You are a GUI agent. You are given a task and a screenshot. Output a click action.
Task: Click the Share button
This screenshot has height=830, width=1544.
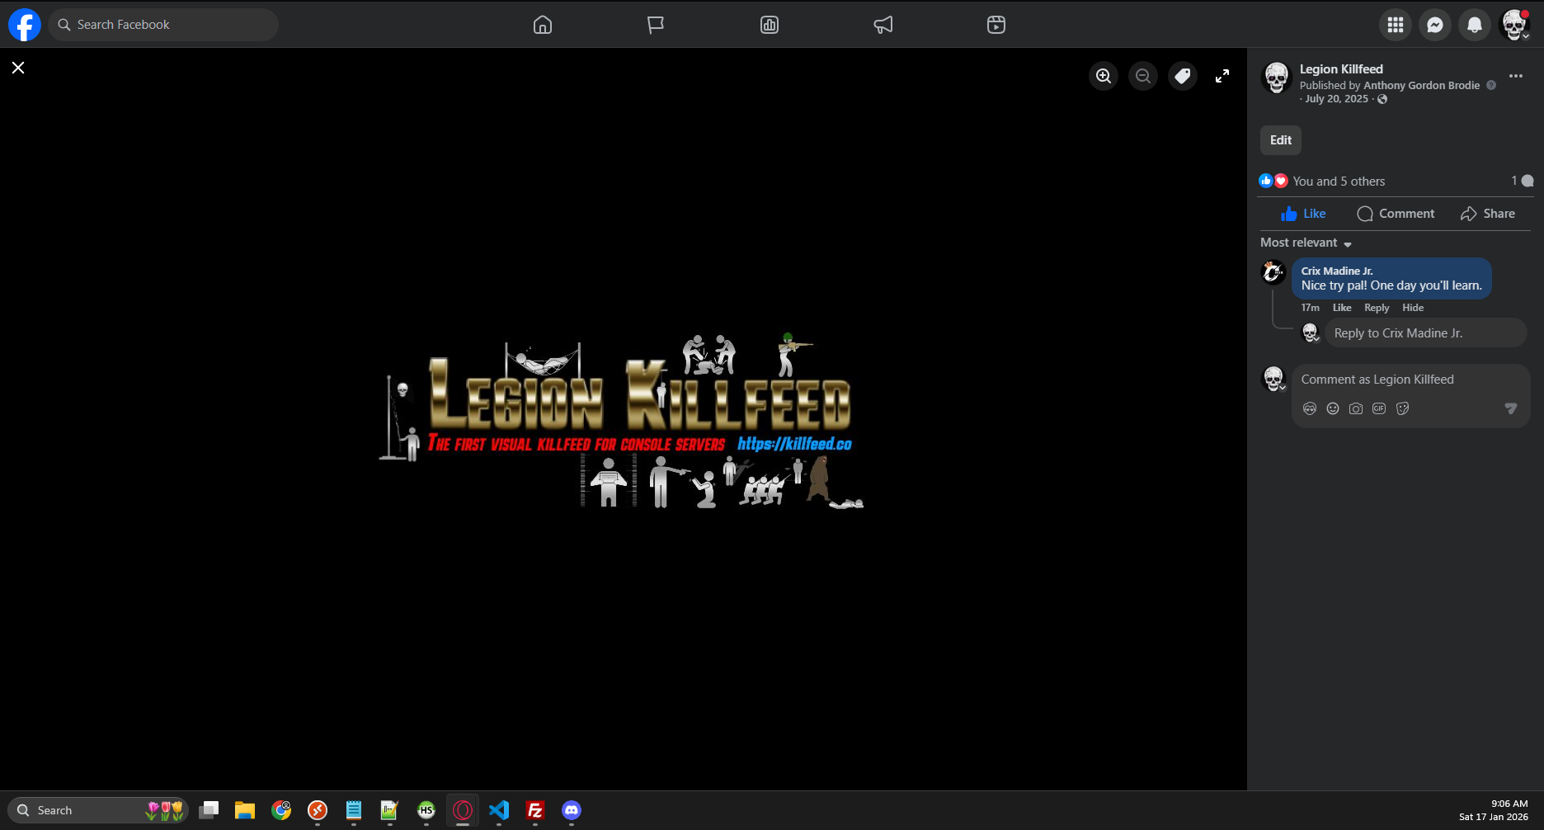pyautogui.click(x=1488, y=214)
